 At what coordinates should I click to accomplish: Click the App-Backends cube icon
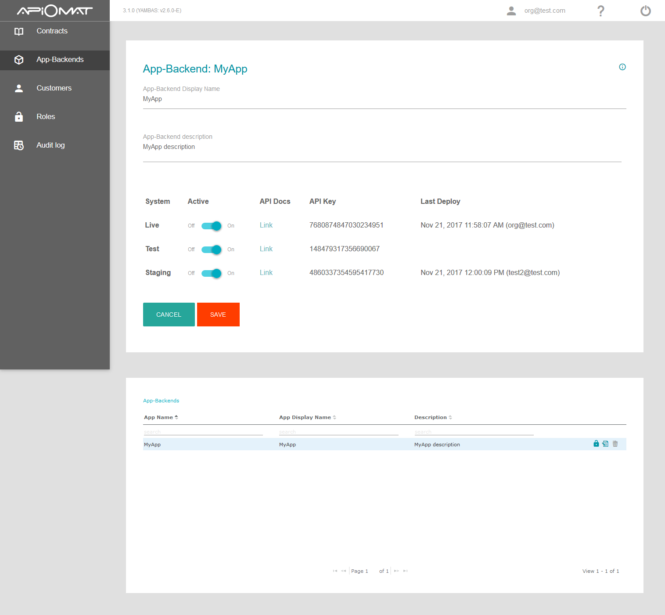19,60
